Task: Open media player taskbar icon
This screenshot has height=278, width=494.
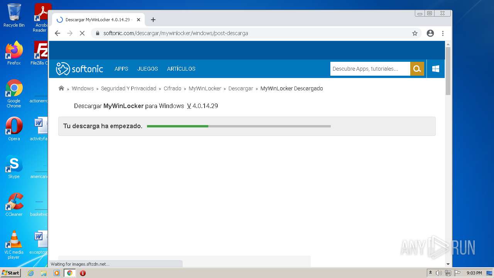Action: 57,273
